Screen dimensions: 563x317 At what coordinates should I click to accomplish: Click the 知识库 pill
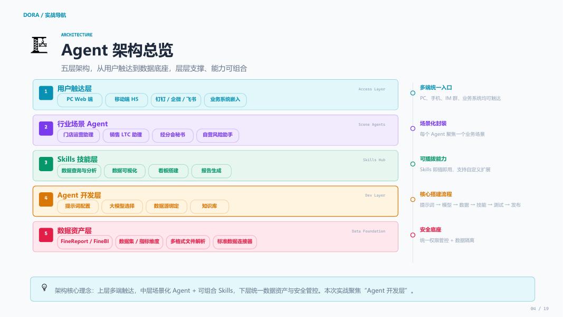pos(209,206)
